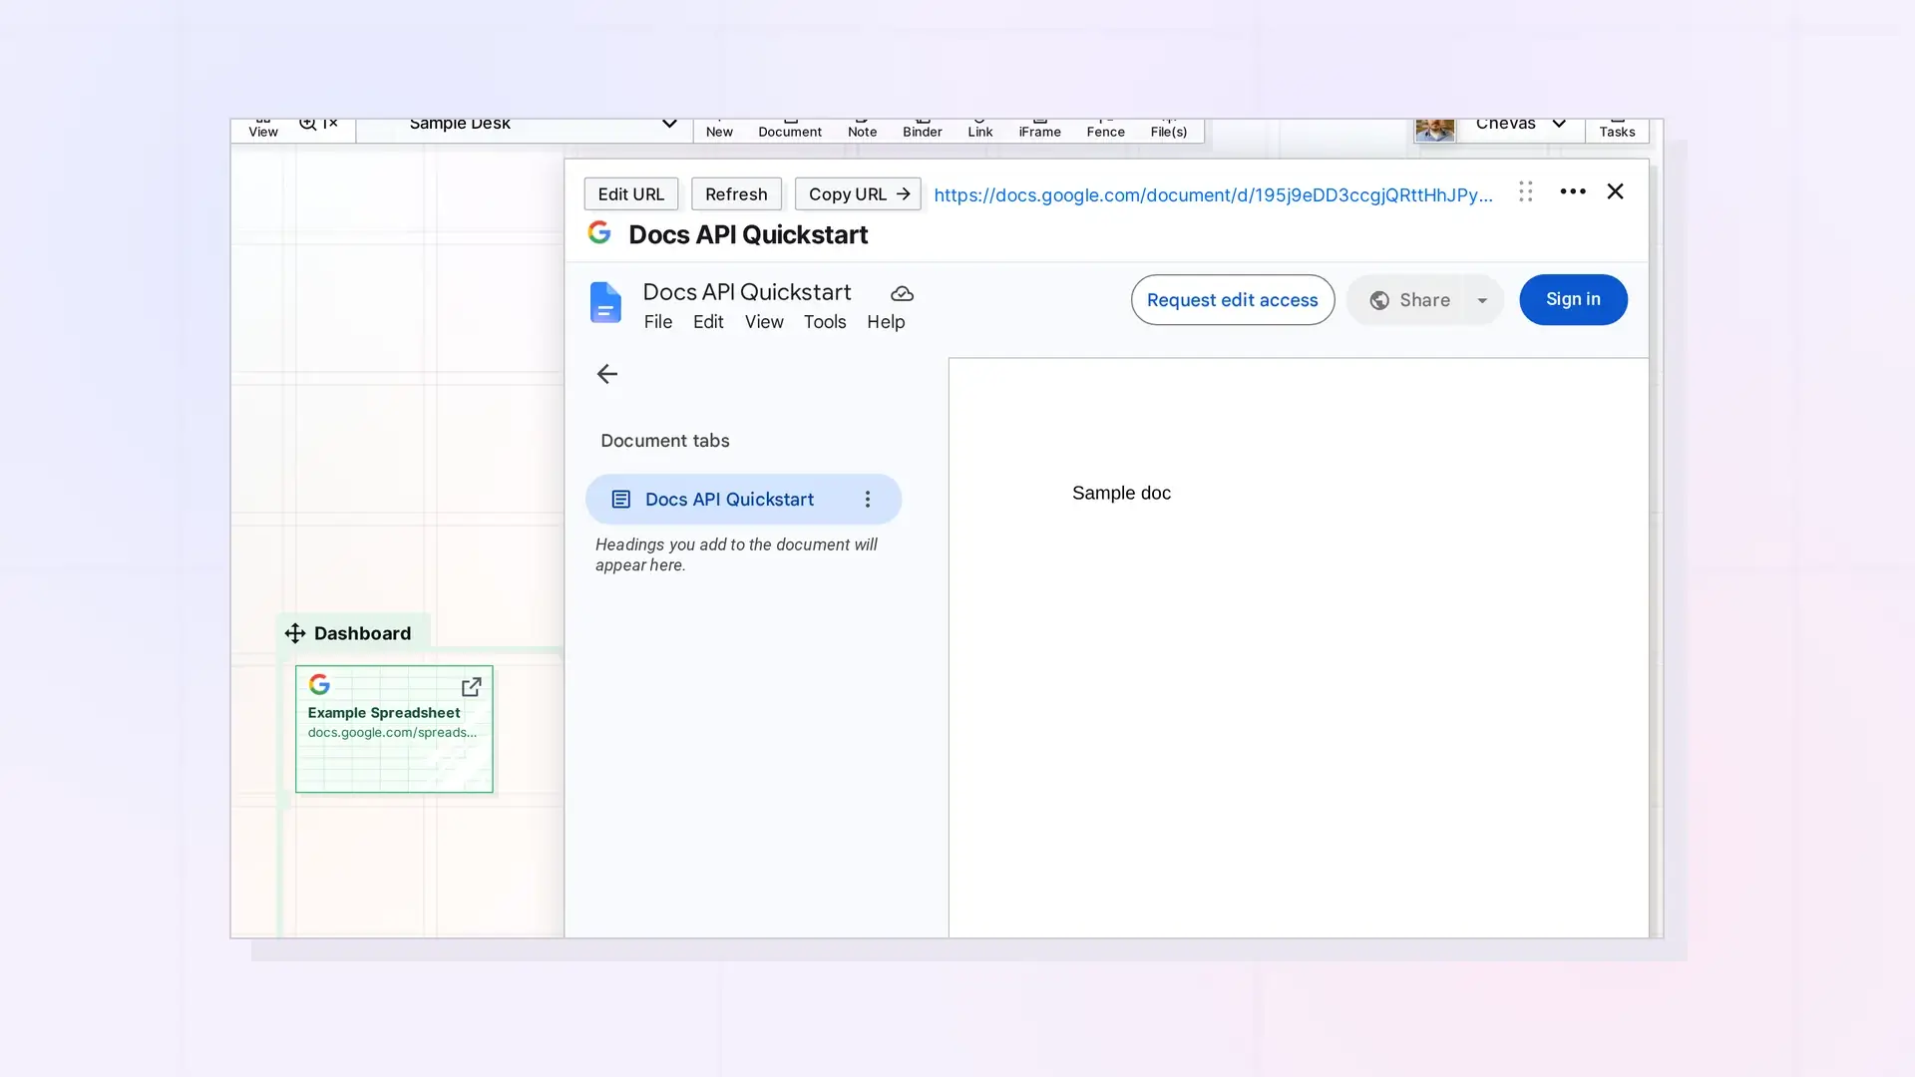Viewport: 1915px width, 1077px height.
Task: Open the View menu in Docs
Action: 764,322
